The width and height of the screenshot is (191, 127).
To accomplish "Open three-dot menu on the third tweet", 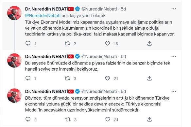I will coord(174,91).
